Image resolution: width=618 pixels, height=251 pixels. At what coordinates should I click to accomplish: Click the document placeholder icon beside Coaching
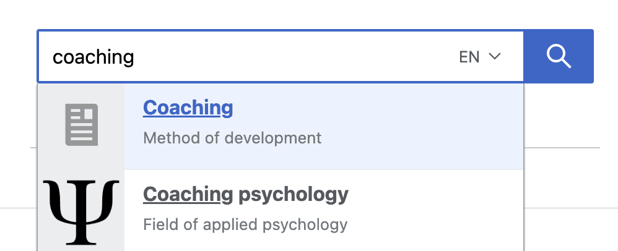[82, 125]
